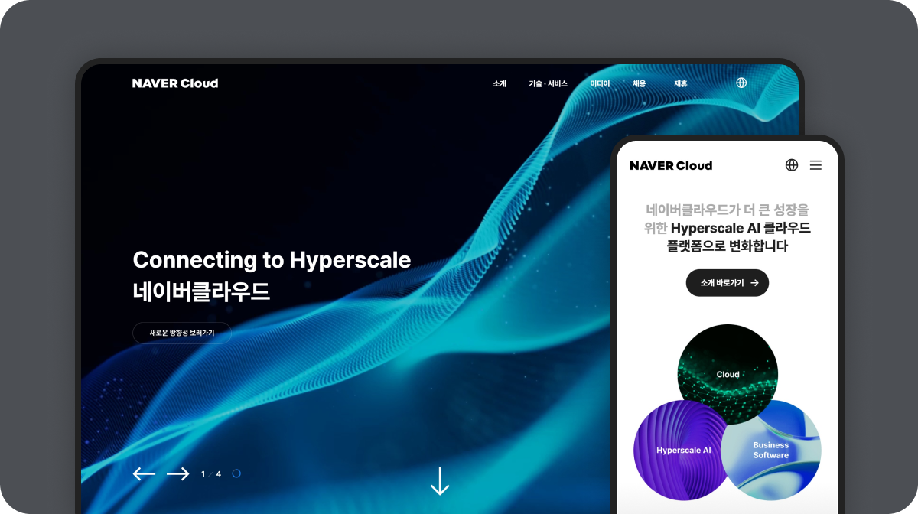
Task: Open the globe language selector on the tablet
Action: pyautogui.click(x=741, y=83)
